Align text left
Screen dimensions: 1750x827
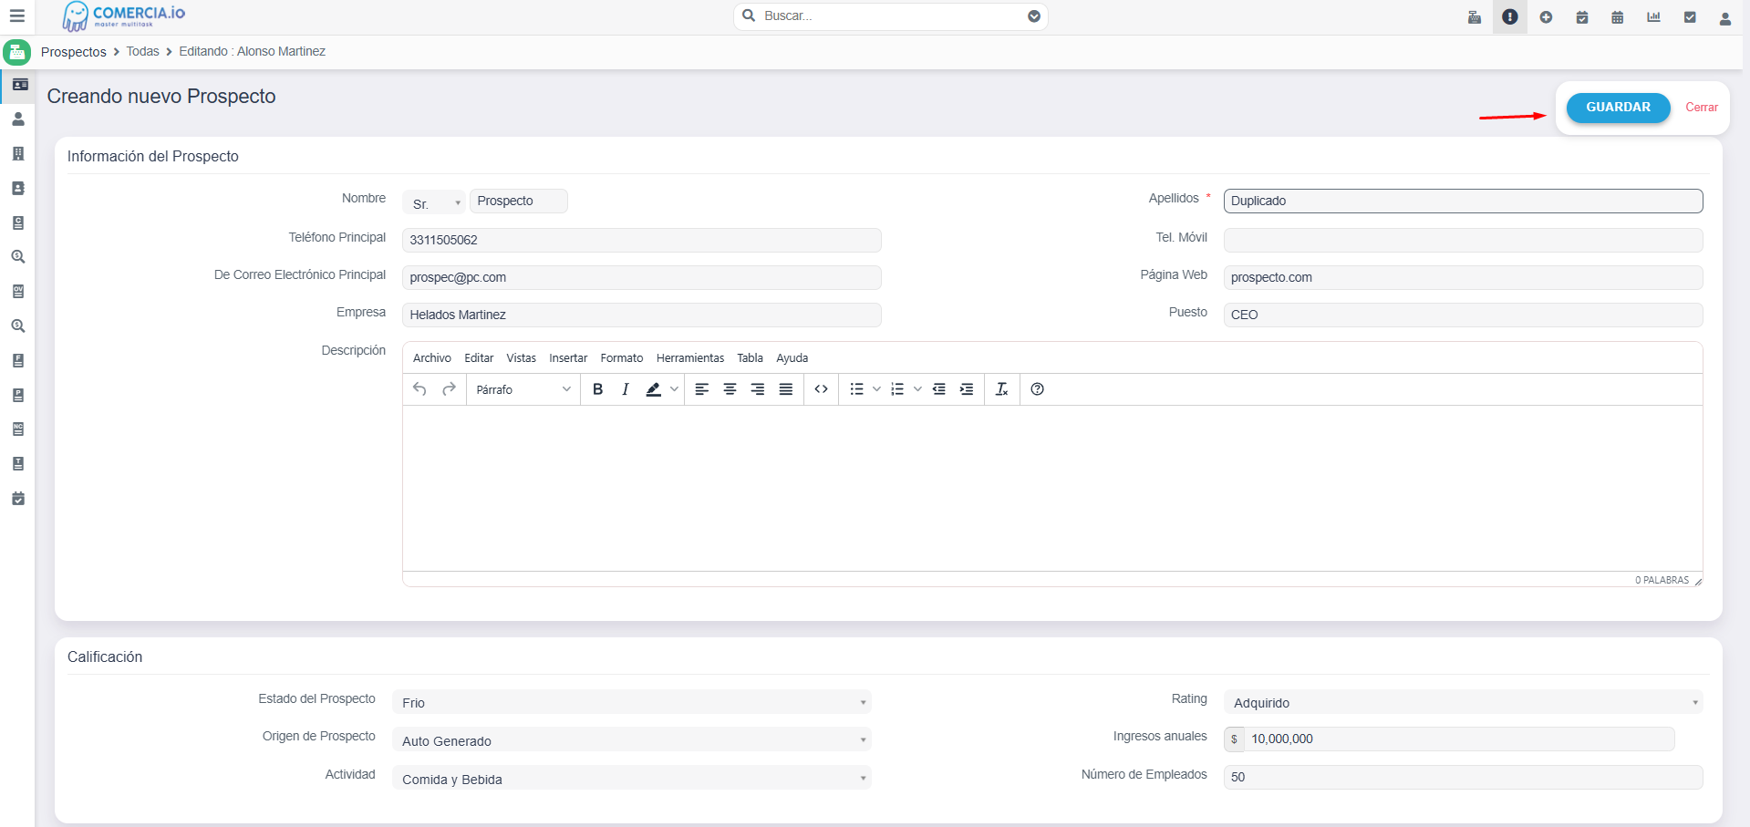tap(702, 389)
